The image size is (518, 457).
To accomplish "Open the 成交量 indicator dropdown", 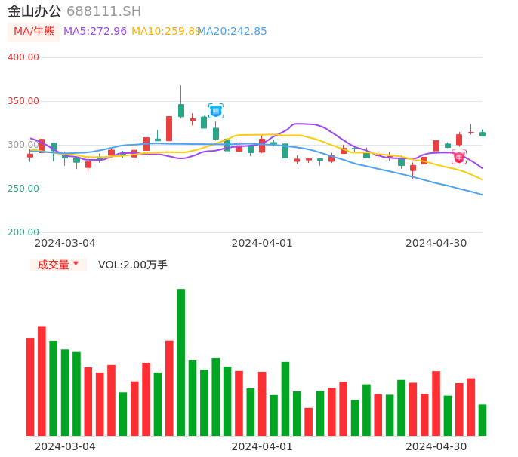I will [58, 265].
